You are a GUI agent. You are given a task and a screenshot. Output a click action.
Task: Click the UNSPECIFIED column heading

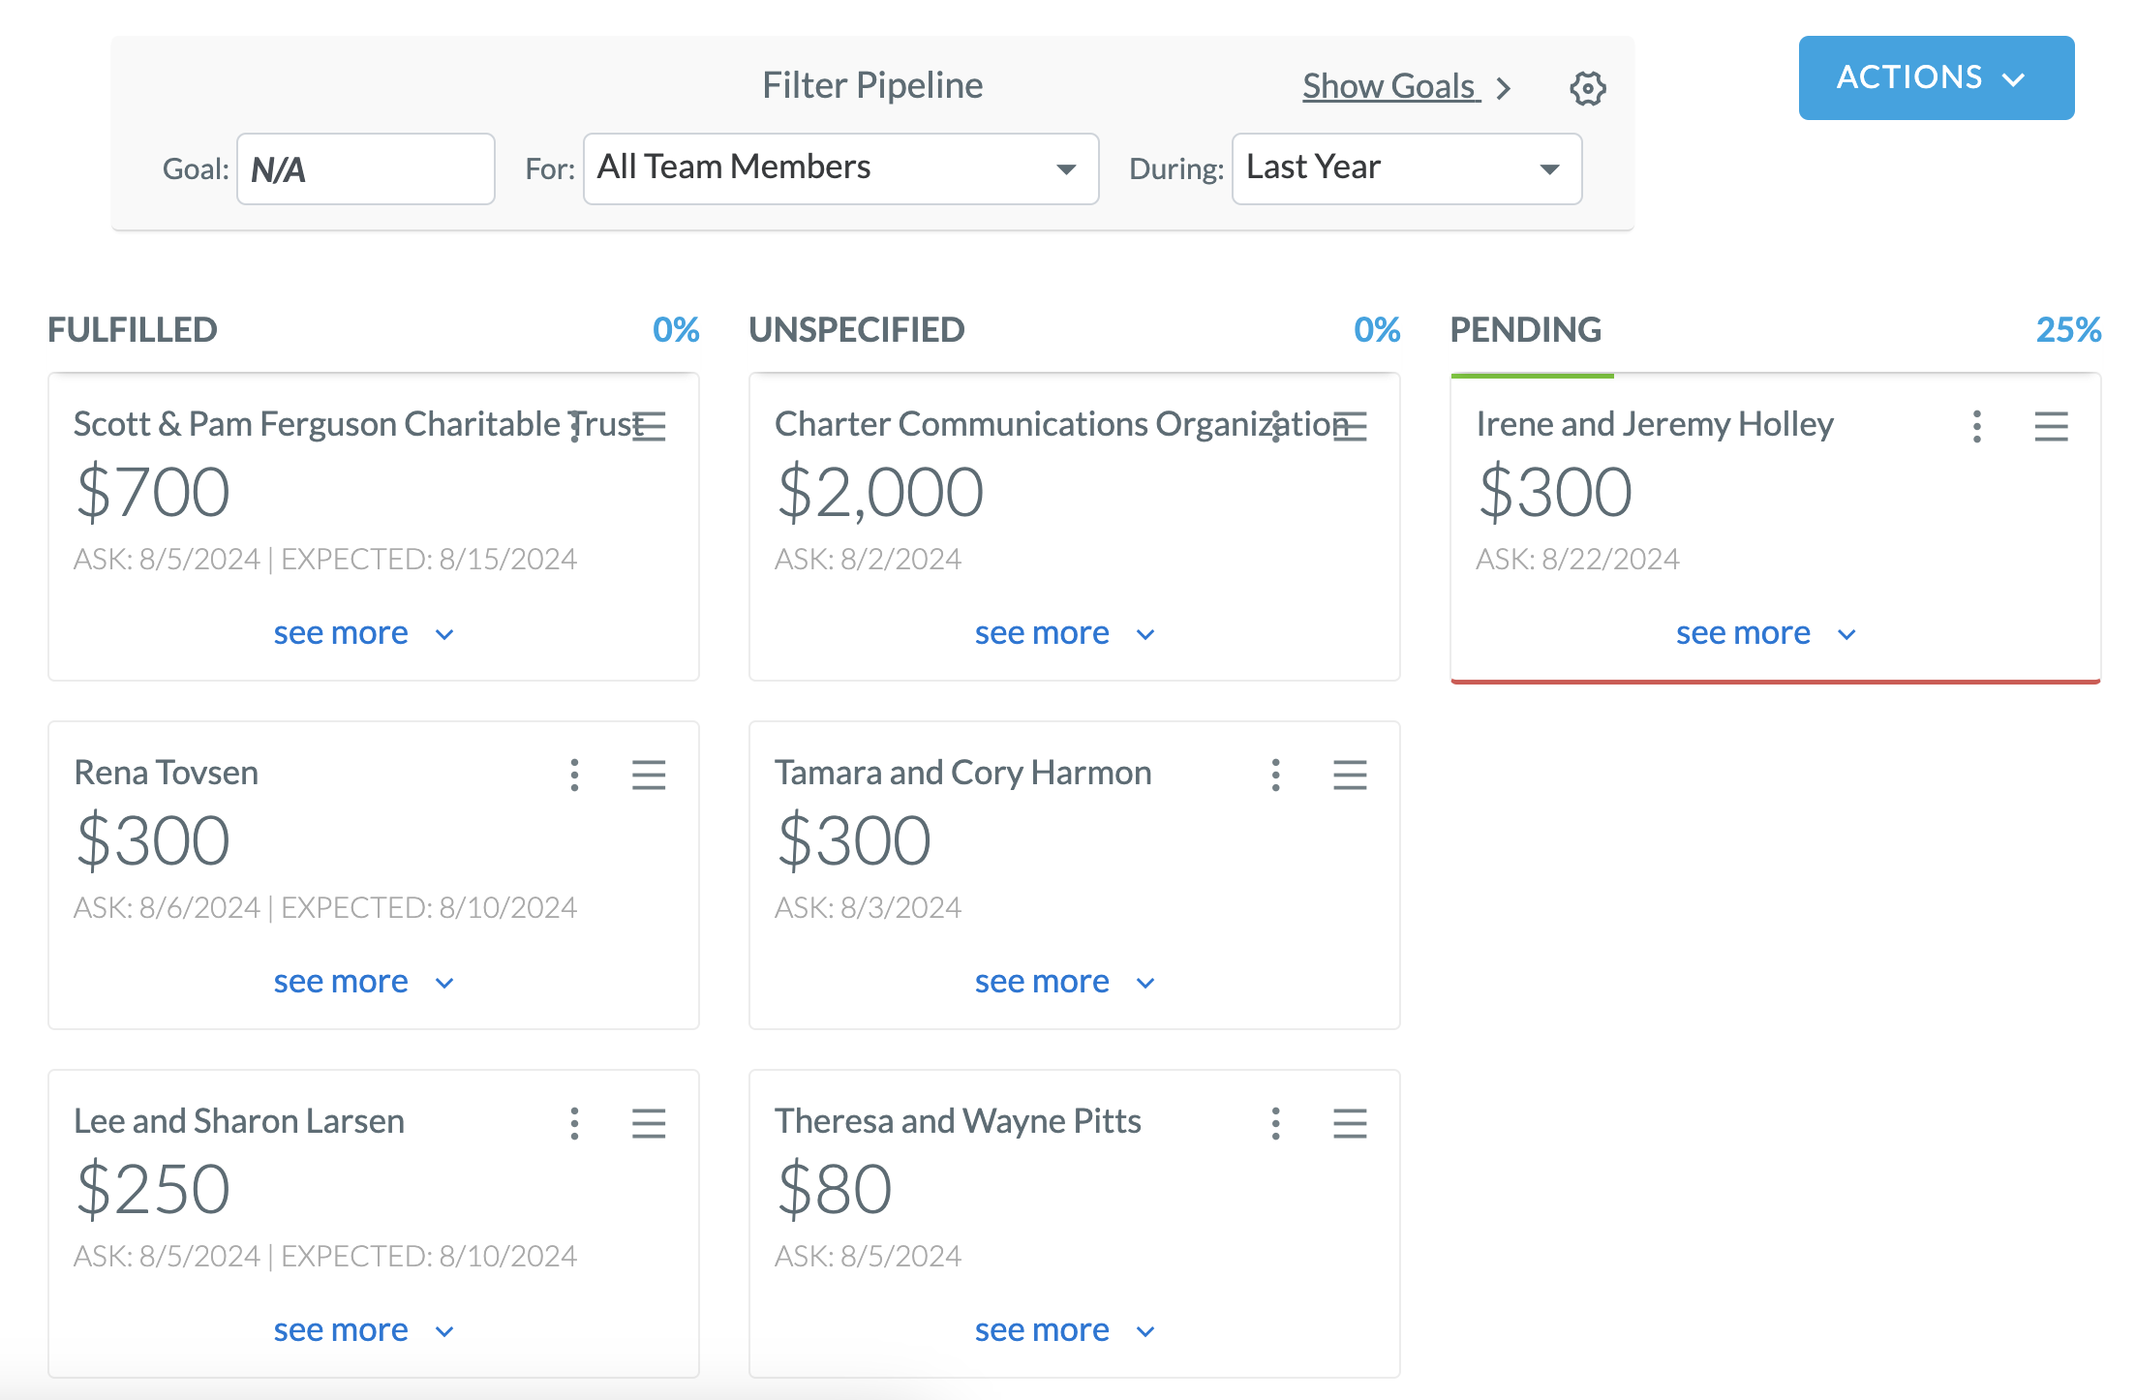[857, 329]
